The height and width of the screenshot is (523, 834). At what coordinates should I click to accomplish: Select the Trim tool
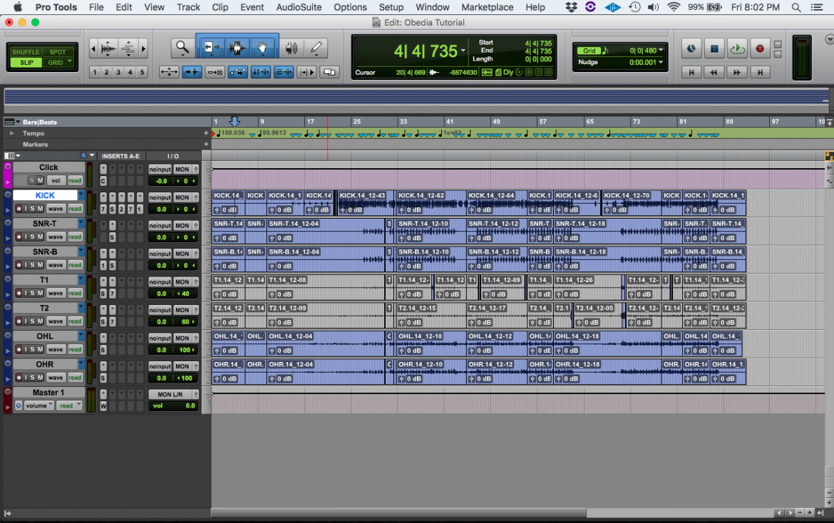[x=211, y=47]
